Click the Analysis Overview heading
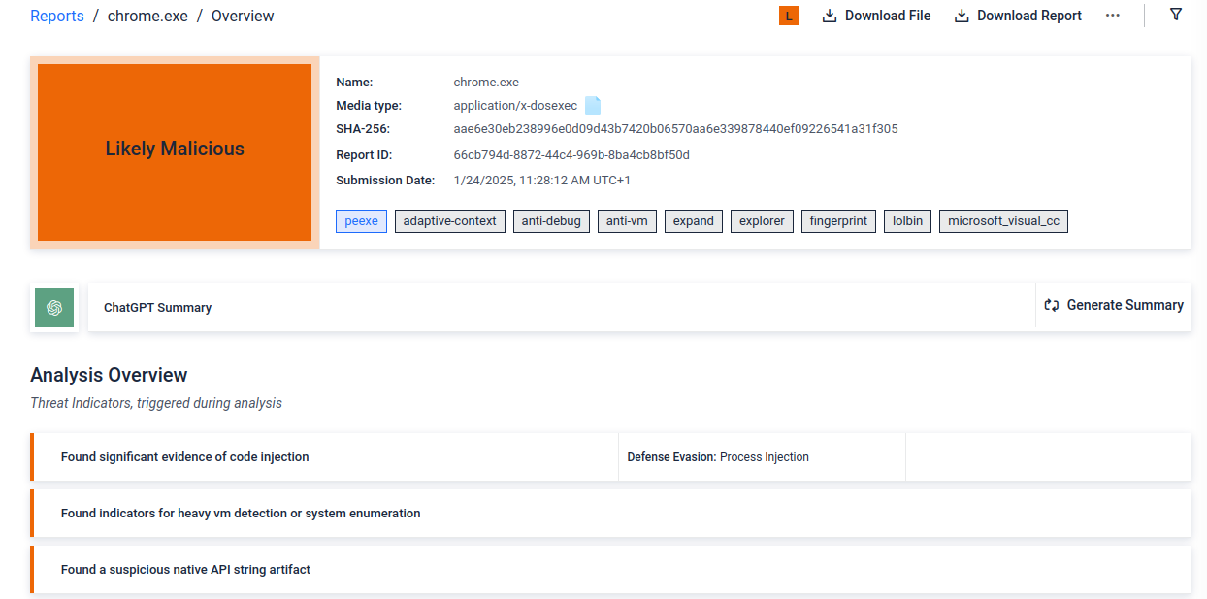 [109, 375]
